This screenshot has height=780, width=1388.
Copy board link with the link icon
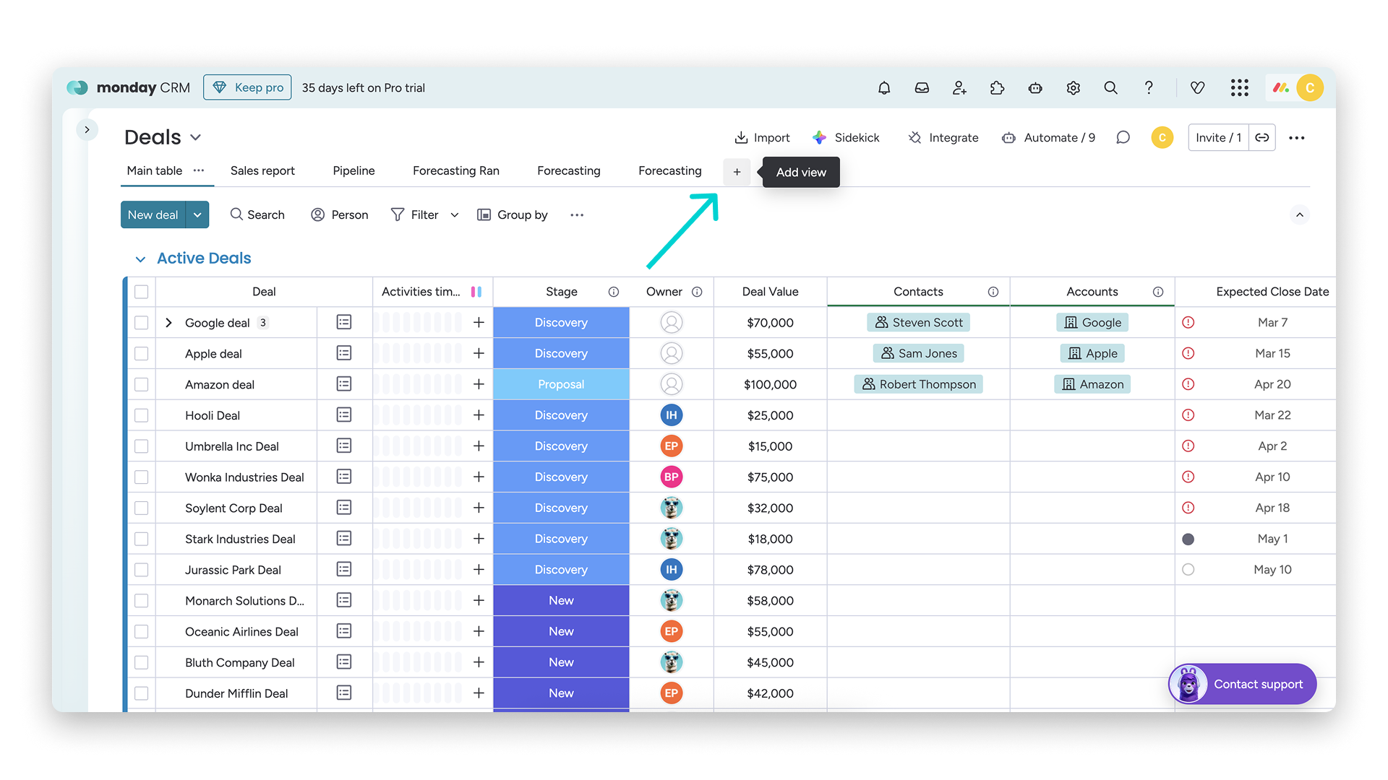pyautogui.click(x=1262, y=137)
